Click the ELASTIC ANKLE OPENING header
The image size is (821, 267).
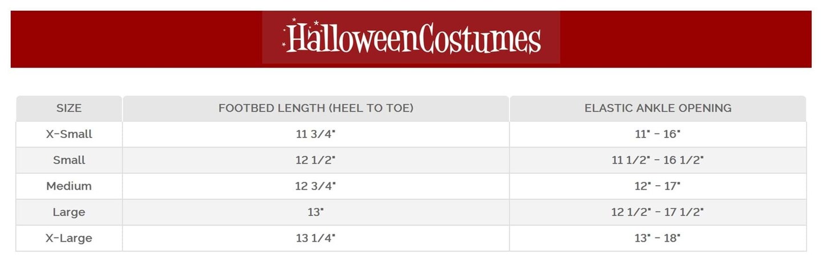[657, 108]
